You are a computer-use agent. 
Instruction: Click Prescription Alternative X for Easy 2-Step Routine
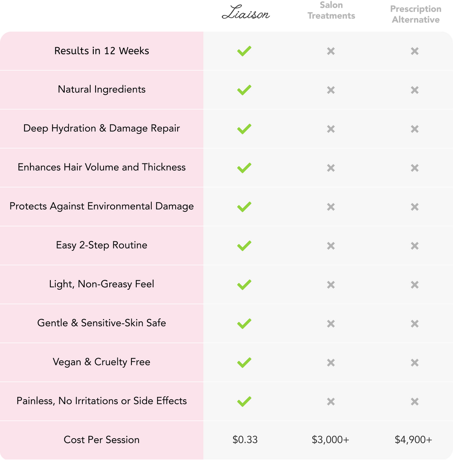coord(414,246)
